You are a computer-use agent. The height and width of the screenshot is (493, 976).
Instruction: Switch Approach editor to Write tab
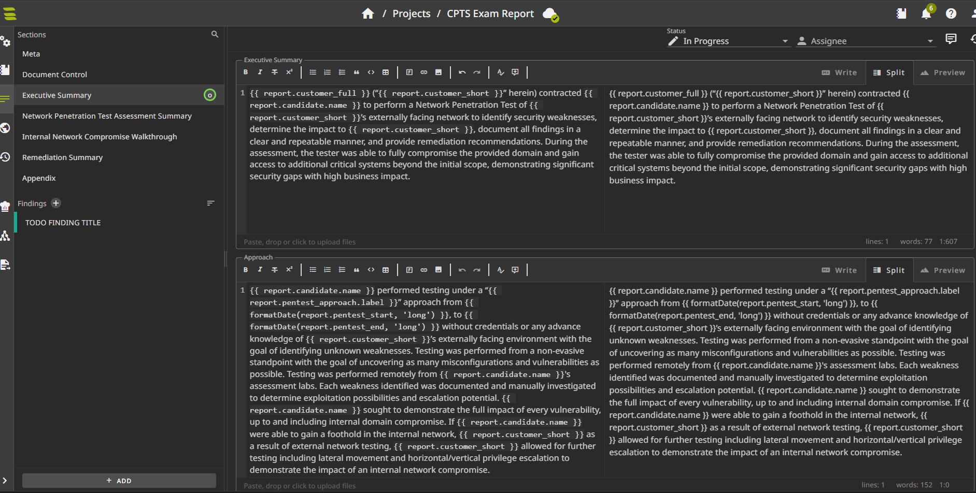click(x=839, y=270)
